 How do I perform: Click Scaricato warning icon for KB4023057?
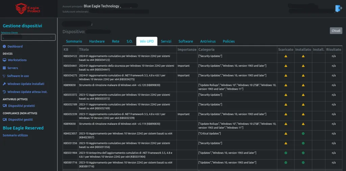click(286, 134)
